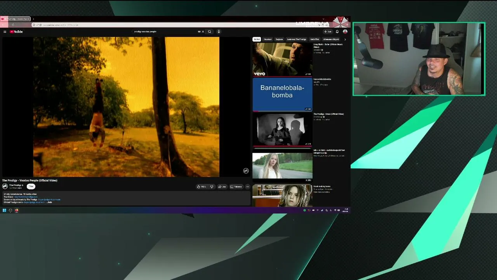The height and width of the screenshot is (280, 497).
Task: Click the main Voodoo People video player
Action: [x=126, y=107]
